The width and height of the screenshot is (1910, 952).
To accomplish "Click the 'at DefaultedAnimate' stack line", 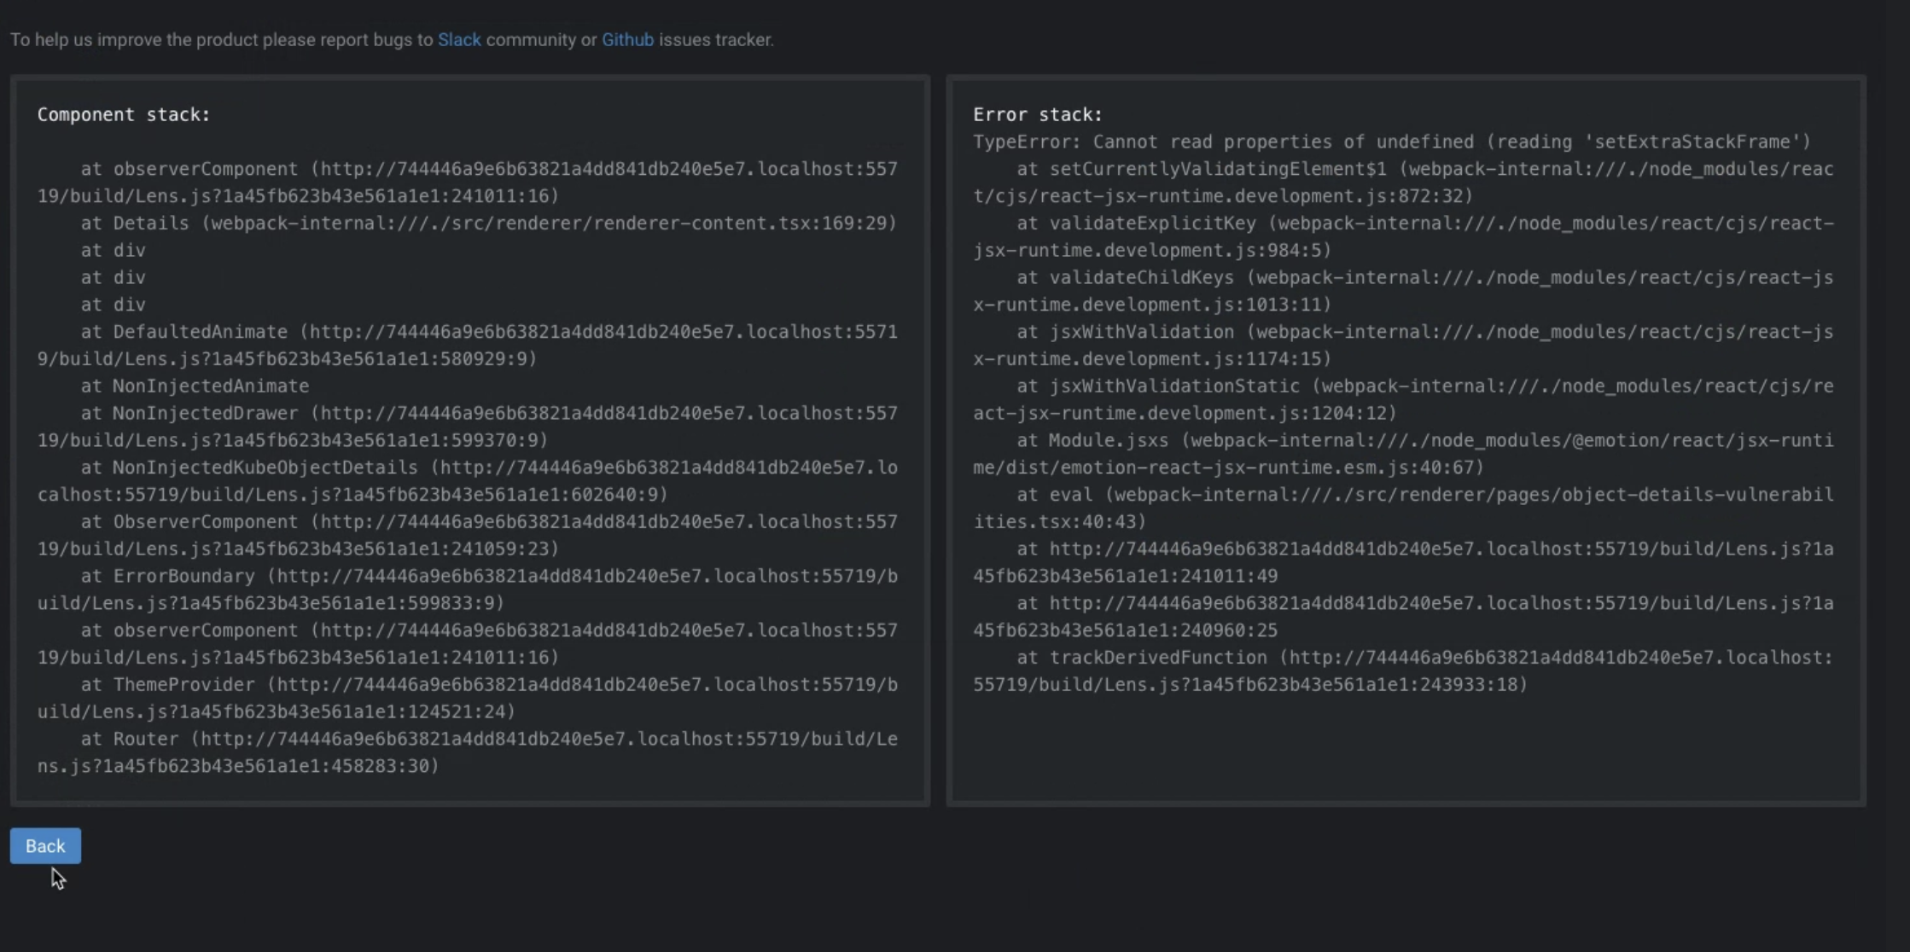I will [x=468, y=345].
